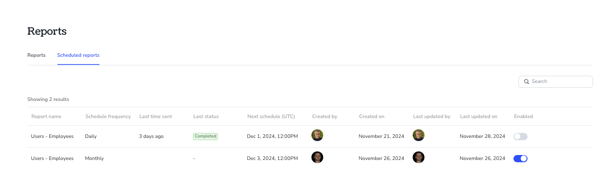This screenshot has height=169, width=603.
Task: Select the Scheduled reports tab
Action: [78, 55]
